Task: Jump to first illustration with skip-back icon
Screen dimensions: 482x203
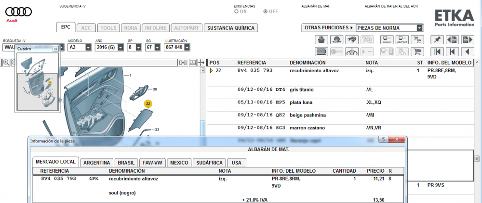Action: (x=437, y=51)
